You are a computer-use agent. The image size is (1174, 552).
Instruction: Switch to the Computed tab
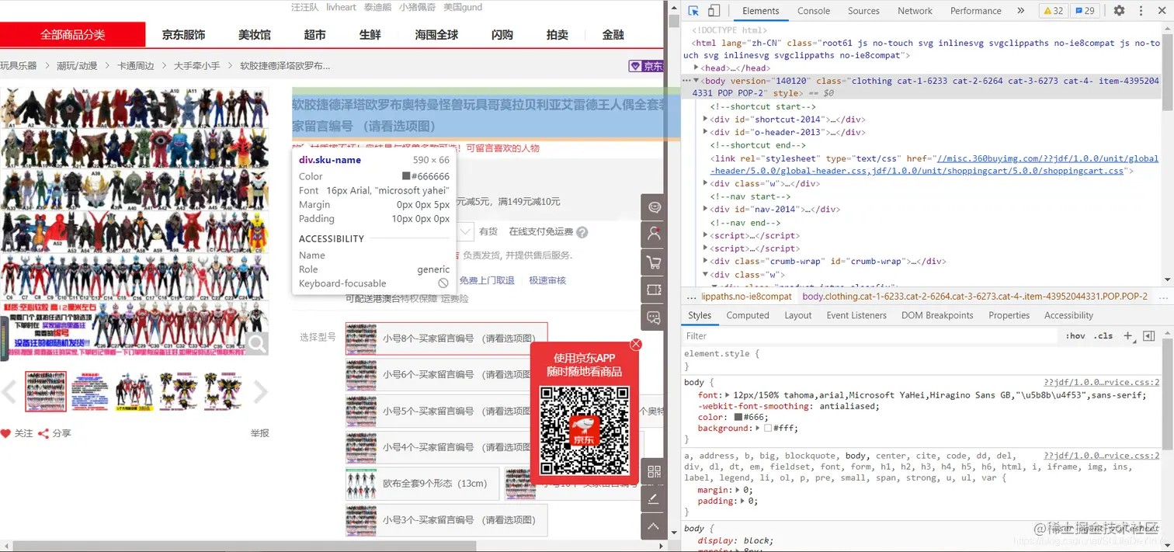(x=747, y=315)
